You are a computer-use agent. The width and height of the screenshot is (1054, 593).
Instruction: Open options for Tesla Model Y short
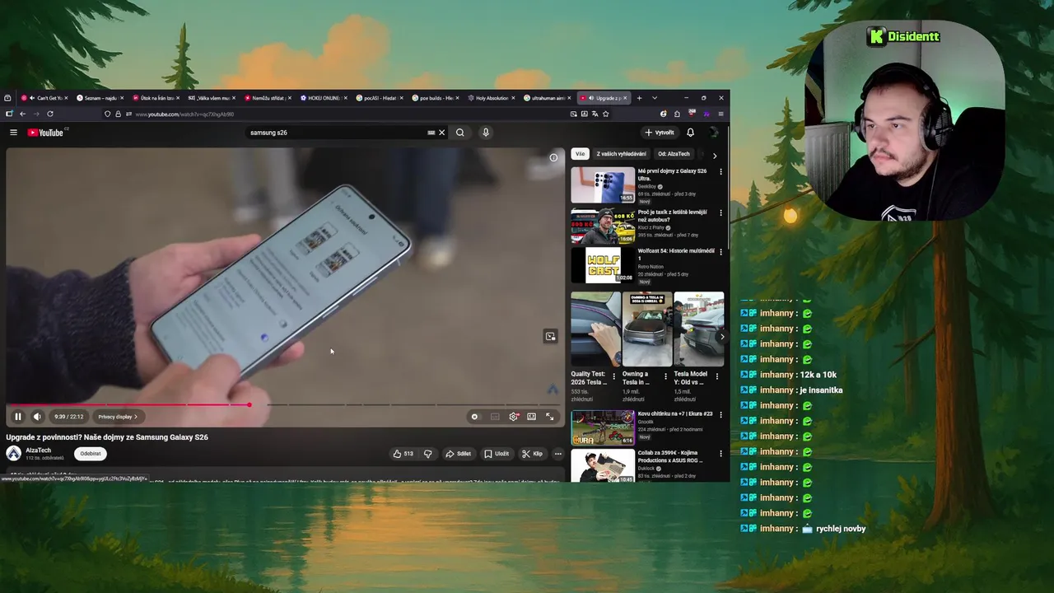point(716,376)
